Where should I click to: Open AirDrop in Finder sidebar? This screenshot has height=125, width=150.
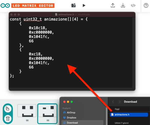(72, 113)
